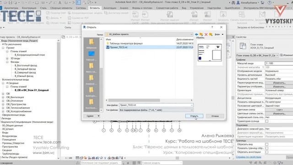Viewport: 293px width, 165px height.
Task: Go back using the blue arrow in Open dialog
Action: click(196, 34)
